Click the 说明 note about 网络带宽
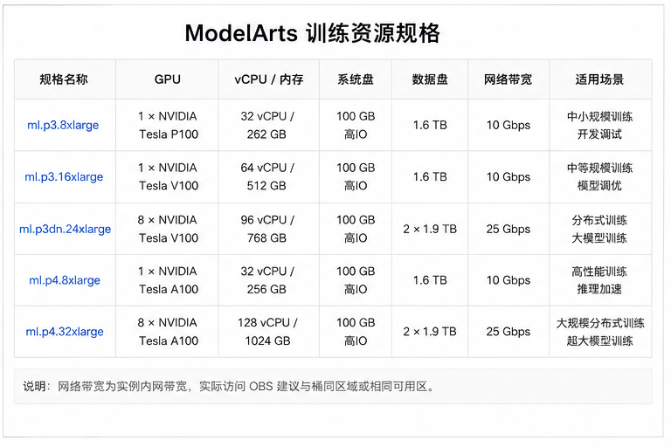This screenshot has height=447, width=671. pyautogui.click(x=229, y=387)
